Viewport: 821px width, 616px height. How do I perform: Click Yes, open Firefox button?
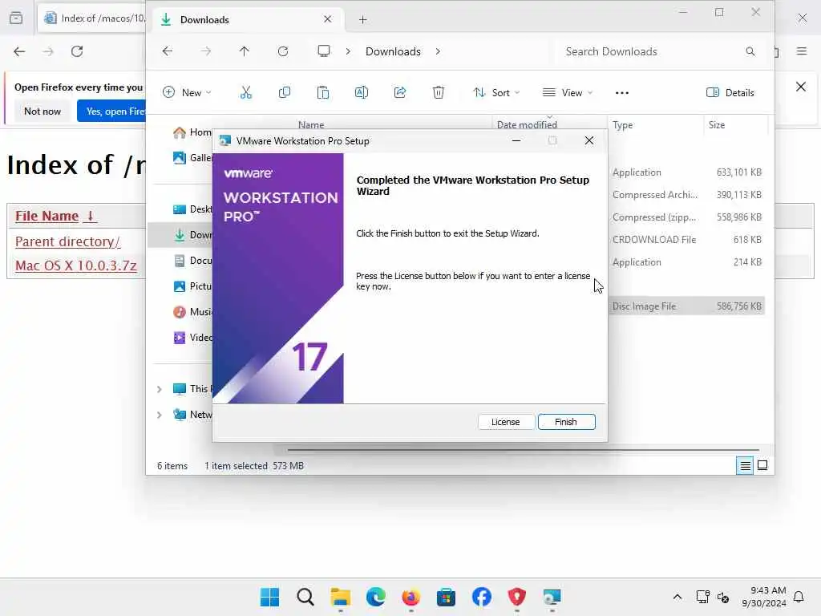coord(111,111)
